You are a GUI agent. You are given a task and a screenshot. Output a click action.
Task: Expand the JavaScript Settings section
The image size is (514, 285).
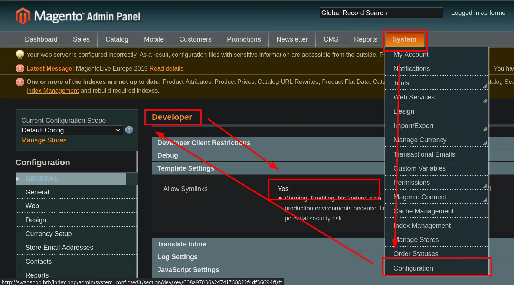pyautogui.click(x=268, y=270)
